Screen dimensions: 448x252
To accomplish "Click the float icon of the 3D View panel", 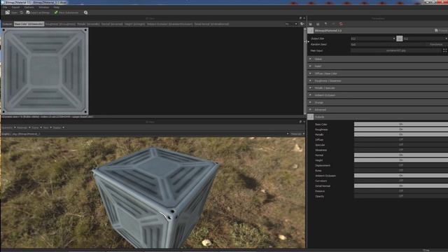I will 300,122.
